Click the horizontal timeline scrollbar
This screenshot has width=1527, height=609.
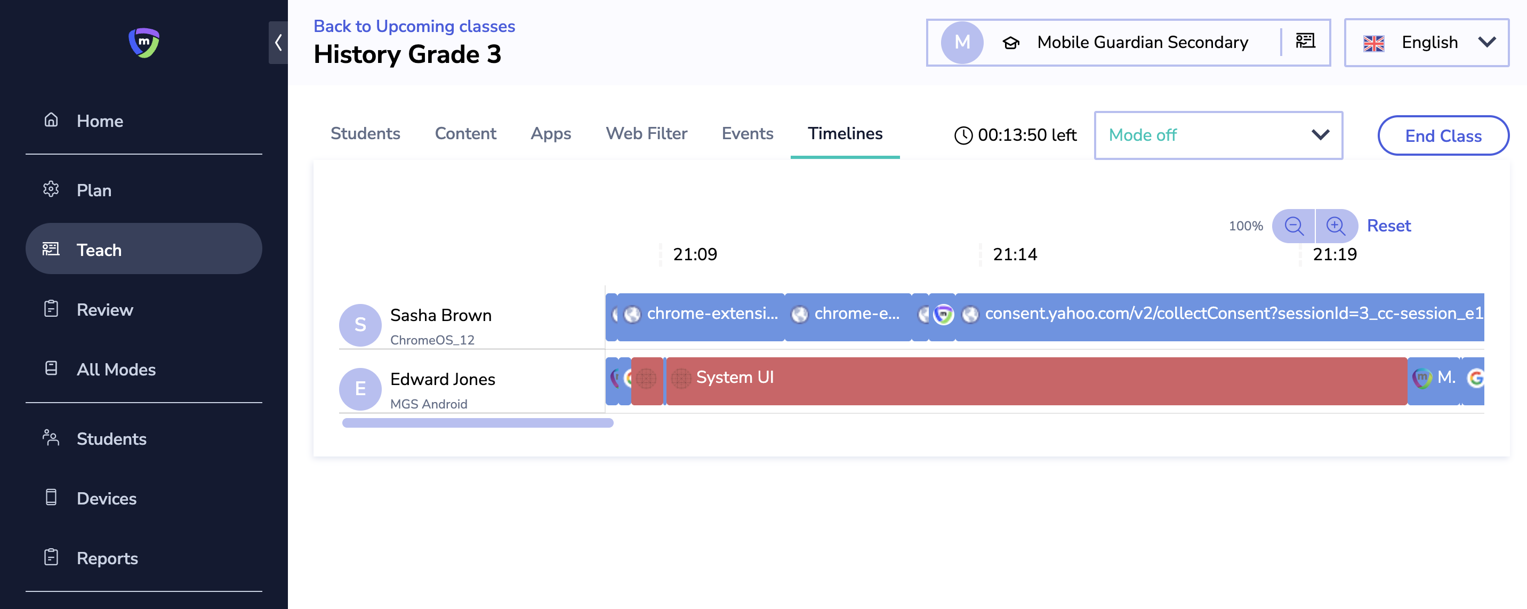[477, 423]
